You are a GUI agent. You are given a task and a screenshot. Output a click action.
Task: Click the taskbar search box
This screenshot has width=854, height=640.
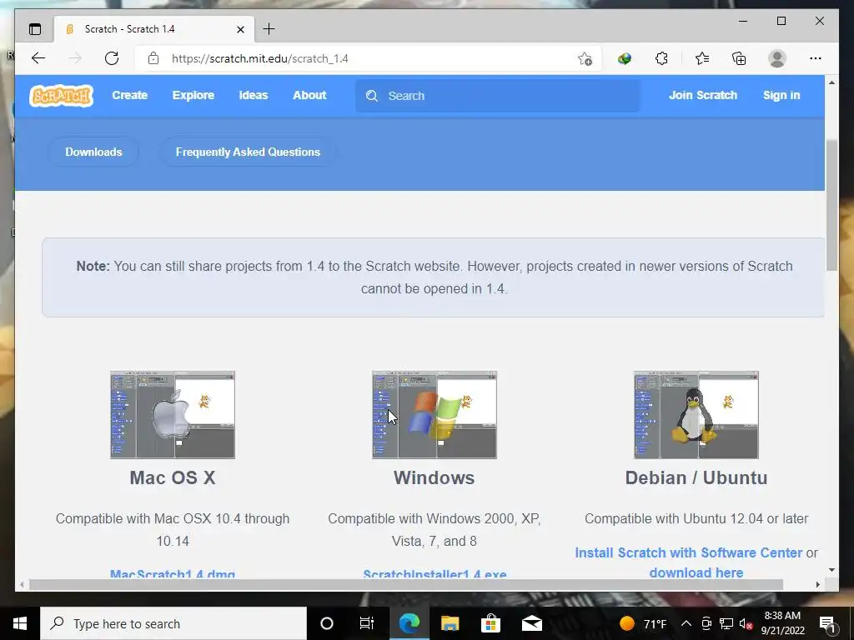[x=173, y=623]
